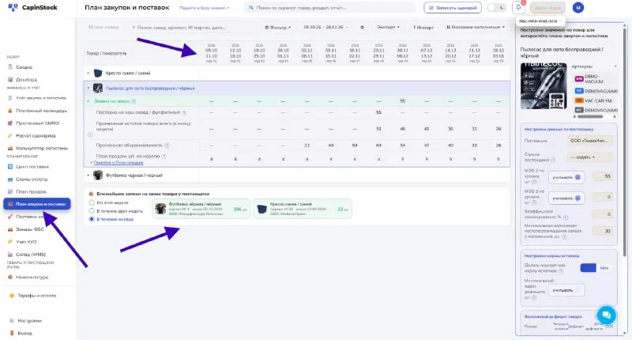This screenshot has width=632, height=340.
Task: Expand the Кресло синее / синий row
Action: (x=88, y=73)
